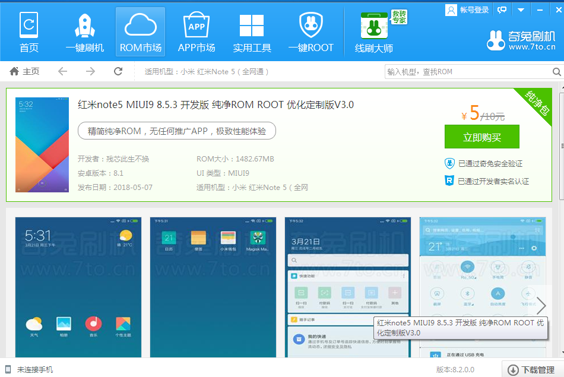This screenshot has width=564, height=377.
Task: Open the lock screen 5:31 screenshot
Action: tap(78, 287)
